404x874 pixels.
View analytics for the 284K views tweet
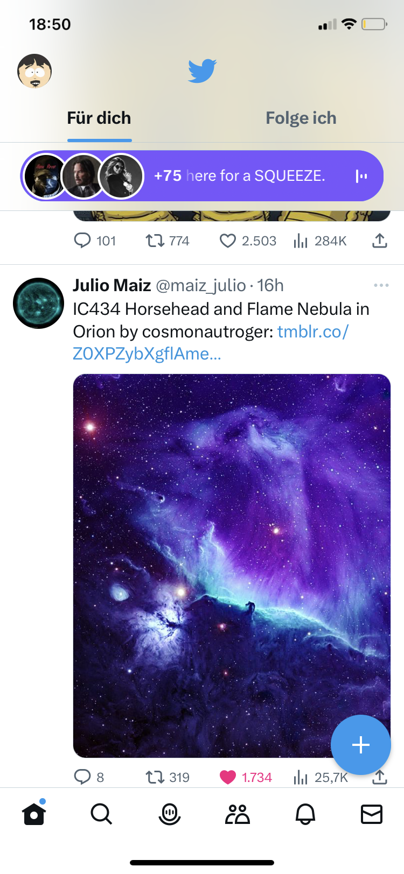(x=320, y=241)
